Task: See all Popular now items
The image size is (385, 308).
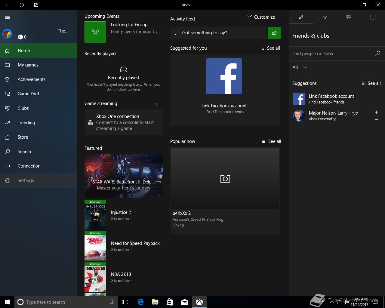Action: click(271, 141)
